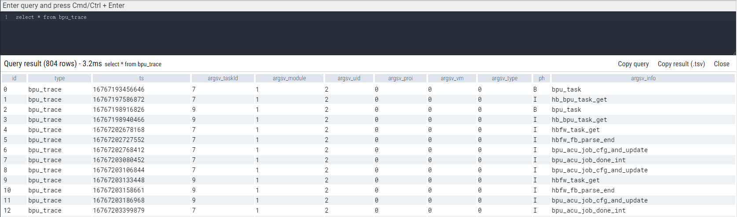Select the id column header
The image size is (737, 217).
coord(14,78)
